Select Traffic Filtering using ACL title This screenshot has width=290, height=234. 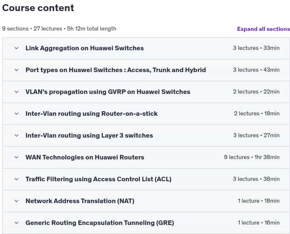(x=98, y=179)
